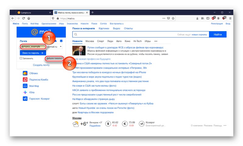Viewport: 243px width, 146px height.
Task: Expand more news categories three dots
Action: click(156, 41)
